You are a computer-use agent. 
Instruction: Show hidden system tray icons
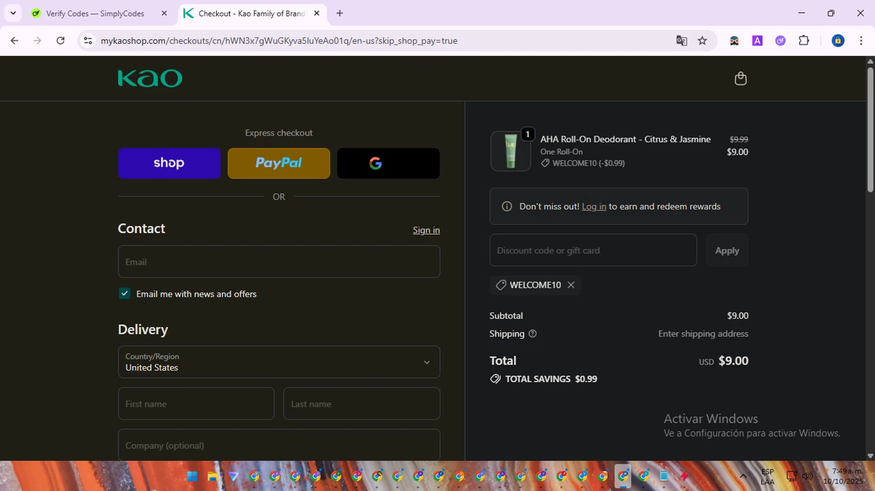point(743,476)
